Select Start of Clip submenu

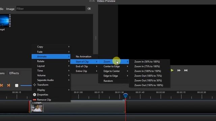[84, 62]
